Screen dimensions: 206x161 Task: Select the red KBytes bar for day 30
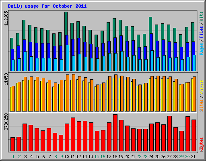click(187, 134)
